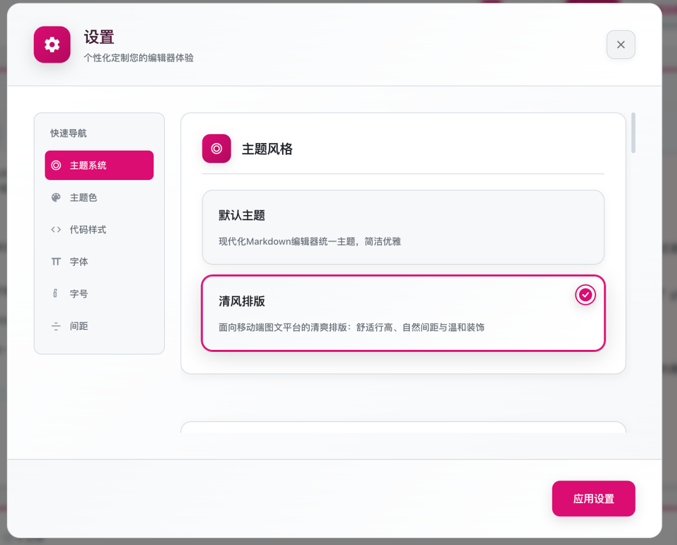Click the code brackets icon beside 代码样式
Screen dimensions: 677x545
56,230
